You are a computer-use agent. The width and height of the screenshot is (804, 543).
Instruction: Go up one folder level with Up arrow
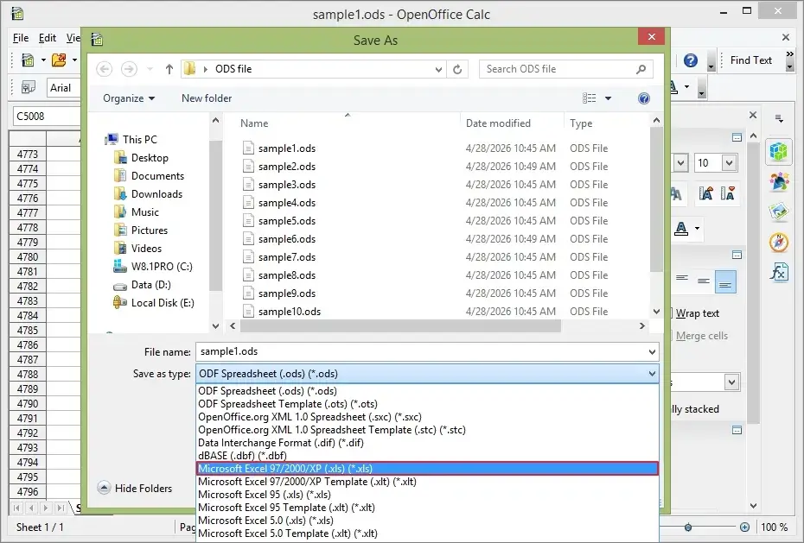[x=169, y=68]
